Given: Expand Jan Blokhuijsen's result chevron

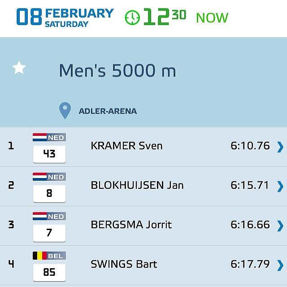Looking at the screenshot, I should pos(280,186).
